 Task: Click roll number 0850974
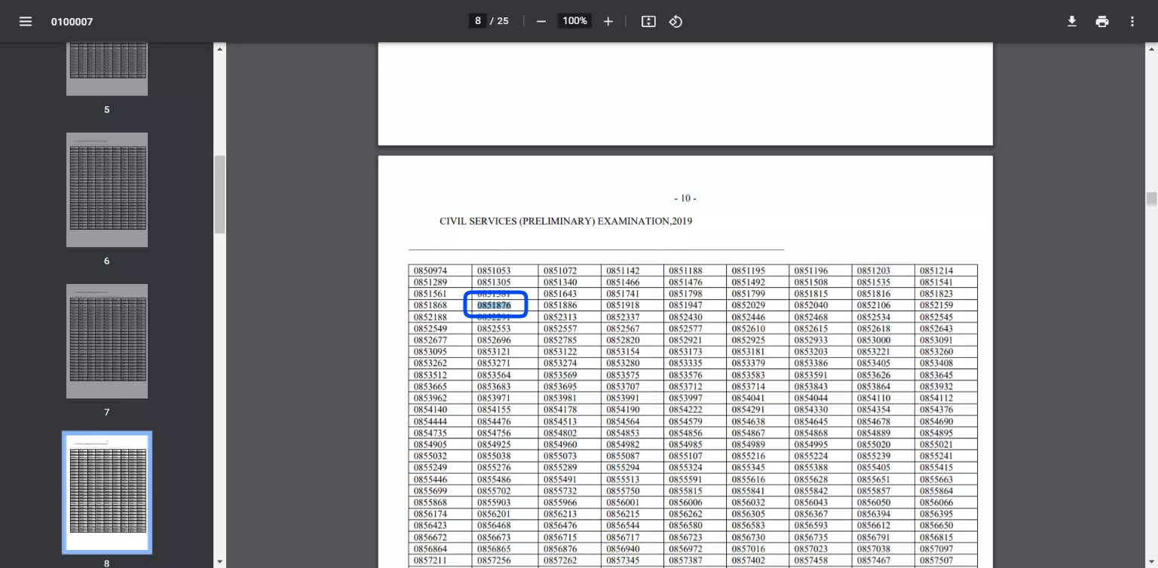pyautogui.click(x=430, y=270)
